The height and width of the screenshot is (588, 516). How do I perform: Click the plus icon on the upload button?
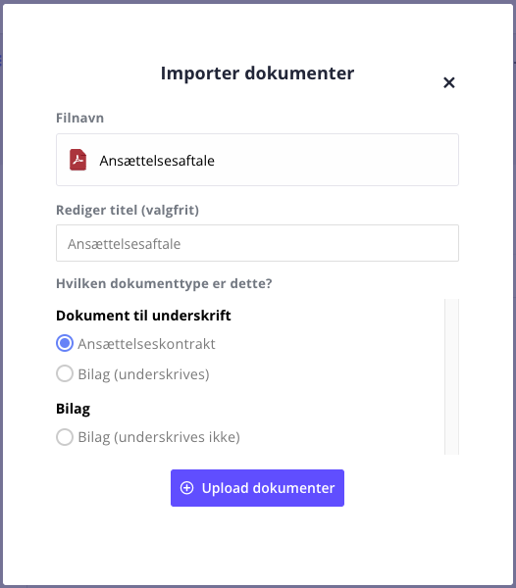pos(187,488)
